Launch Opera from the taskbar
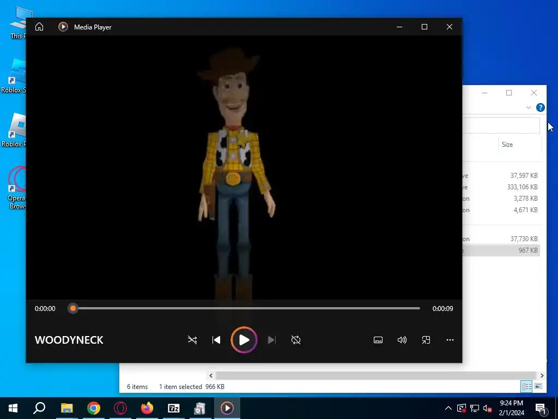The height and width of the screenshot is (419, 558). point(120,408)
